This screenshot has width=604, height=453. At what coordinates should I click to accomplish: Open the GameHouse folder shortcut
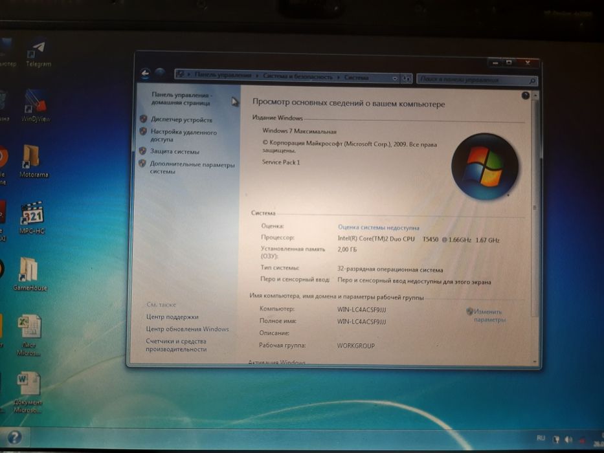(30, 274)
